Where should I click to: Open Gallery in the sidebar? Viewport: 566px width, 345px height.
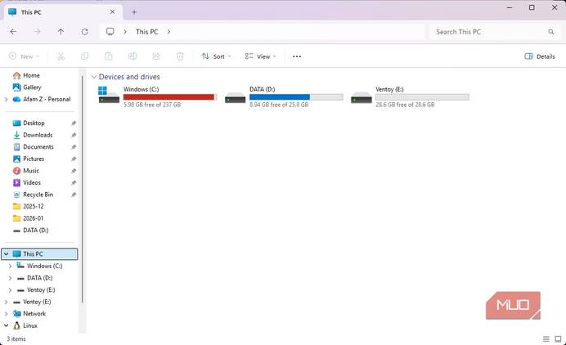[x=32, y=87]
